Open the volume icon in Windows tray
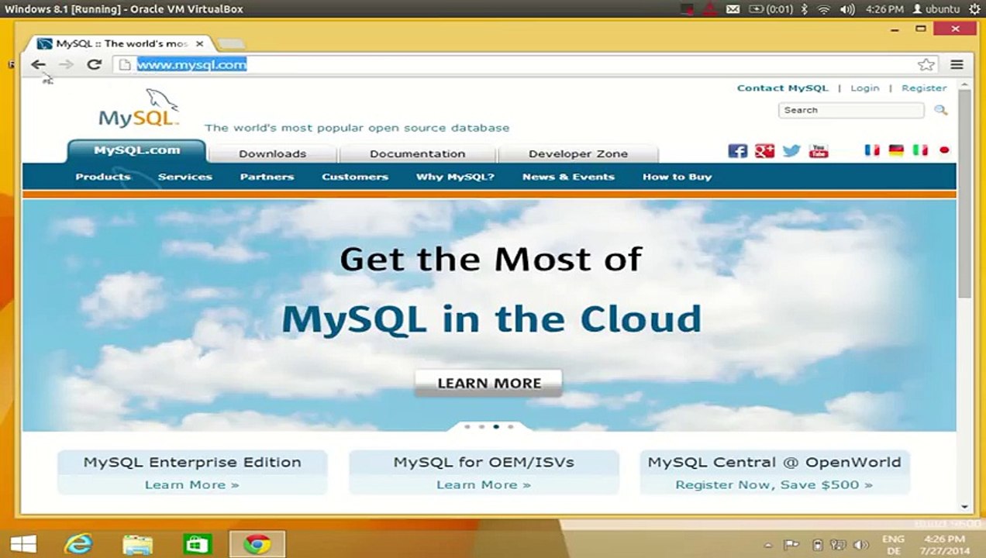The image size is (986, 558). tap(860, 545)
